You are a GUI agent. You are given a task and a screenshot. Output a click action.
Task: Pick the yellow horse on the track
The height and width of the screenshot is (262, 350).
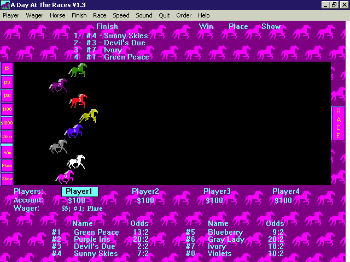pos(89,116)
